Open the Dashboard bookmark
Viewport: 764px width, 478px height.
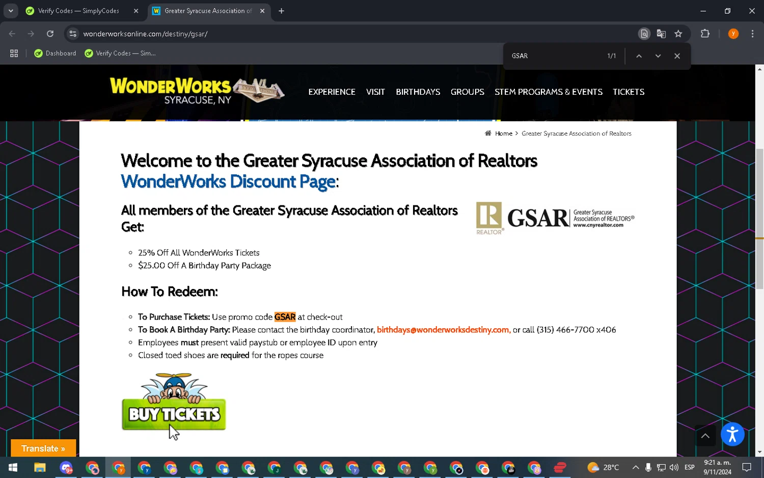point(55,53)
